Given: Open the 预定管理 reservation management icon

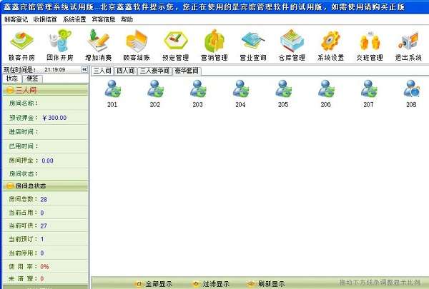Looking at the screenshot, I should [176, 46].
